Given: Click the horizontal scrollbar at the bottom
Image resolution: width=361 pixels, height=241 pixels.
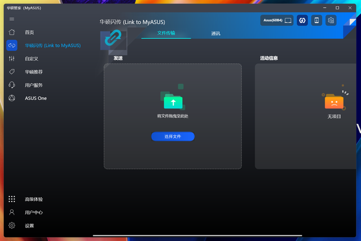Looking at the screenshot, I should point(197,235).
